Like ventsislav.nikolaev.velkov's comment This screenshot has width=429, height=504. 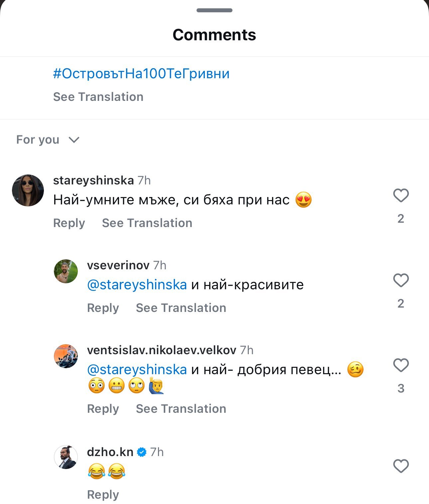tap(401, 365)
